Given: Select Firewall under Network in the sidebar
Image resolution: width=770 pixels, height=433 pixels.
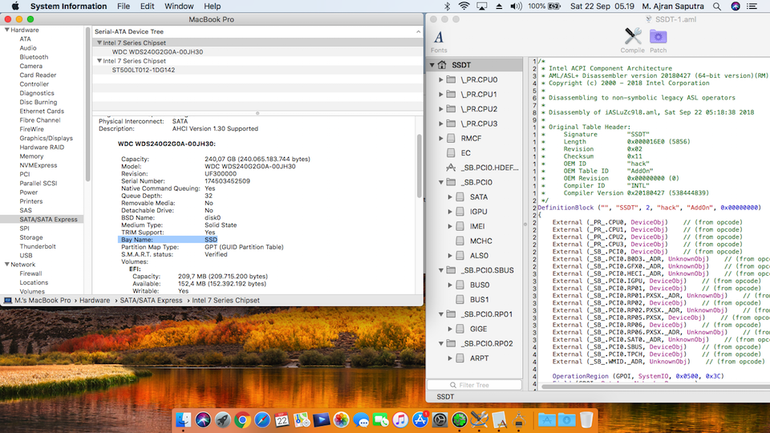Looking at the screenshot, I should [x=31, y=274].
